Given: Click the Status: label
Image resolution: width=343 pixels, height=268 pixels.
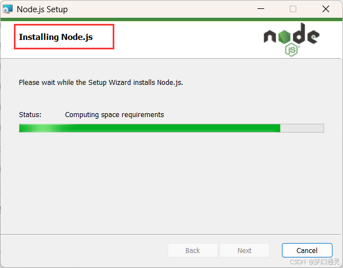Looking at the screenshot, I should (x=30, y=115).
